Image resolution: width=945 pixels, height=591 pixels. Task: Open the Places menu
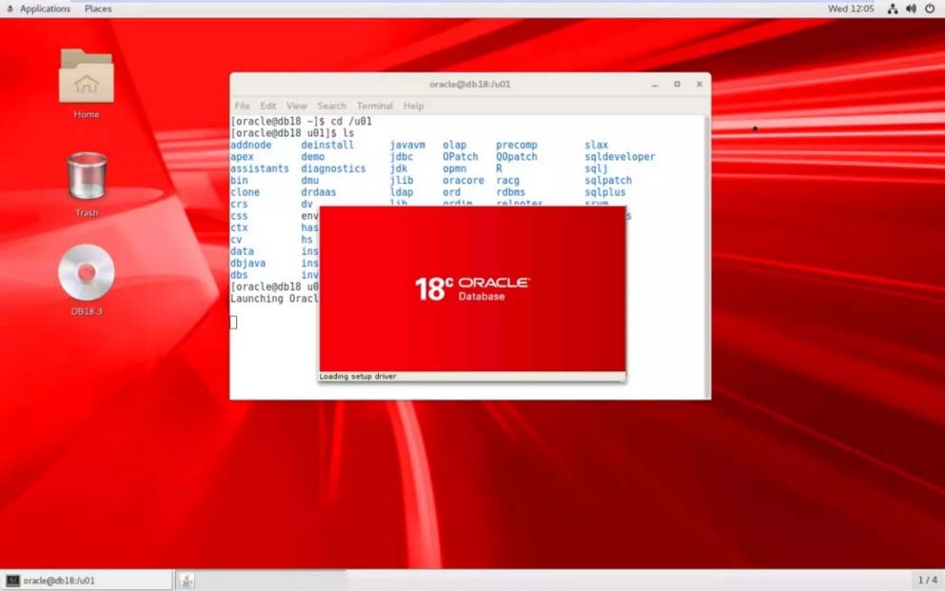point(97,9)
